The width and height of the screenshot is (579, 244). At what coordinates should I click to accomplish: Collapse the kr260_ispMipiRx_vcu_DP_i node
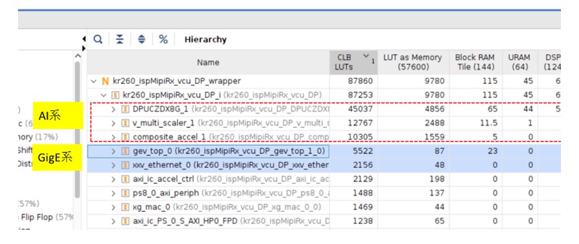pos(104,95)
